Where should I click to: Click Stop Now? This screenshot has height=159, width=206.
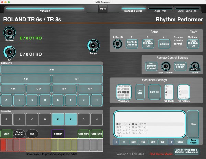point(84,134)
